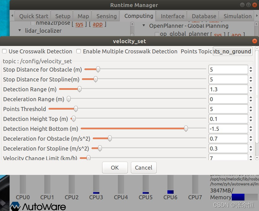Click the Deceleration for Stopline value field
Screen dimensions: 259x211
tap(228, 149)
